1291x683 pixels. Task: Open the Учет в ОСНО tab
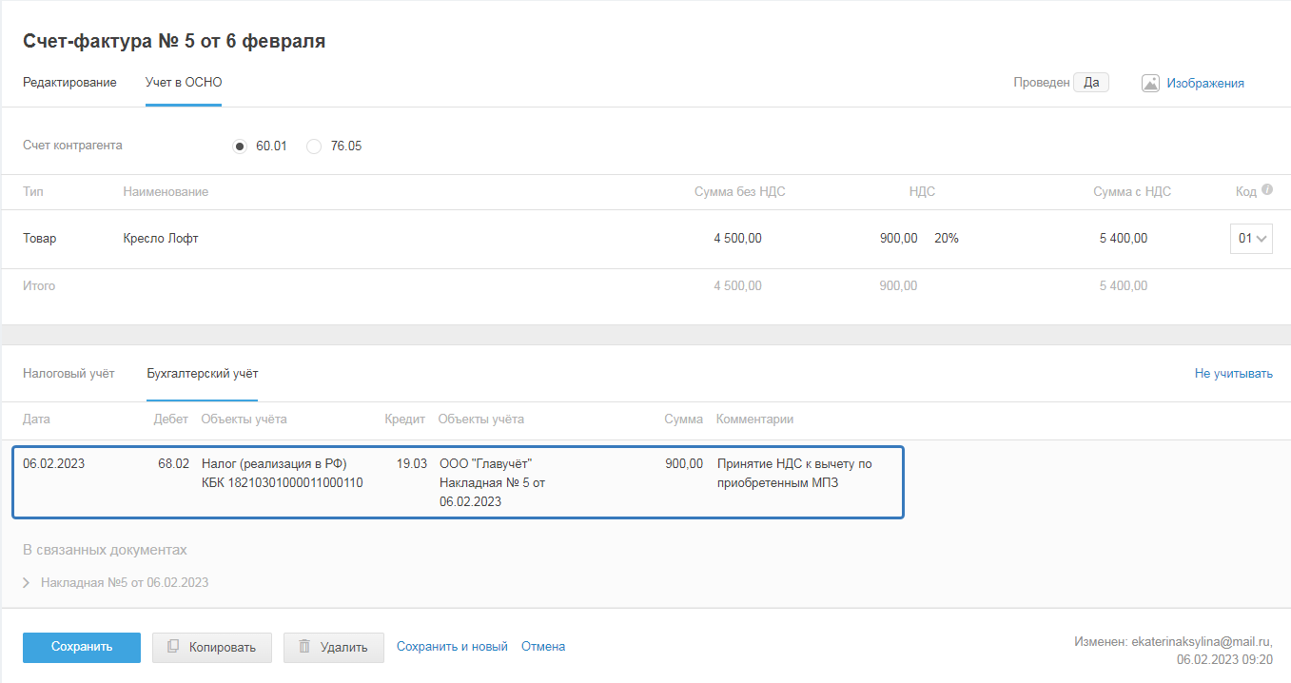point(184,83)
